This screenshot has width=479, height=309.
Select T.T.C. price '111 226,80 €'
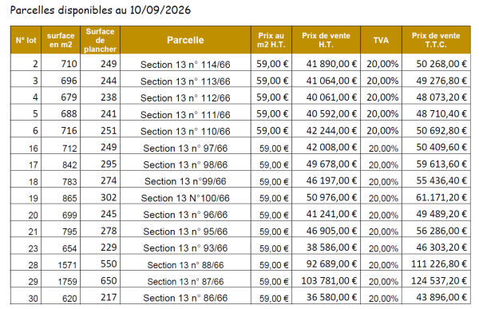438,263
